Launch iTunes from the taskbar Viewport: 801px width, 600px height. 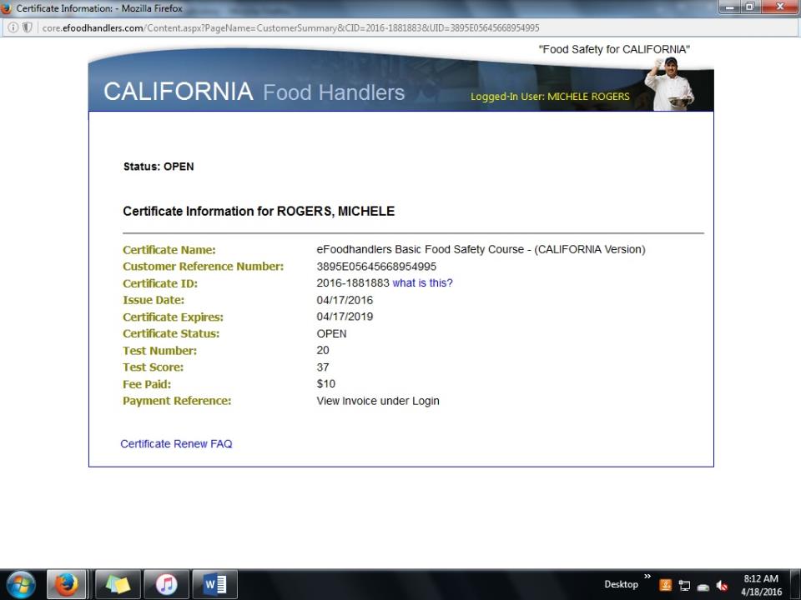tap(166, 584)
